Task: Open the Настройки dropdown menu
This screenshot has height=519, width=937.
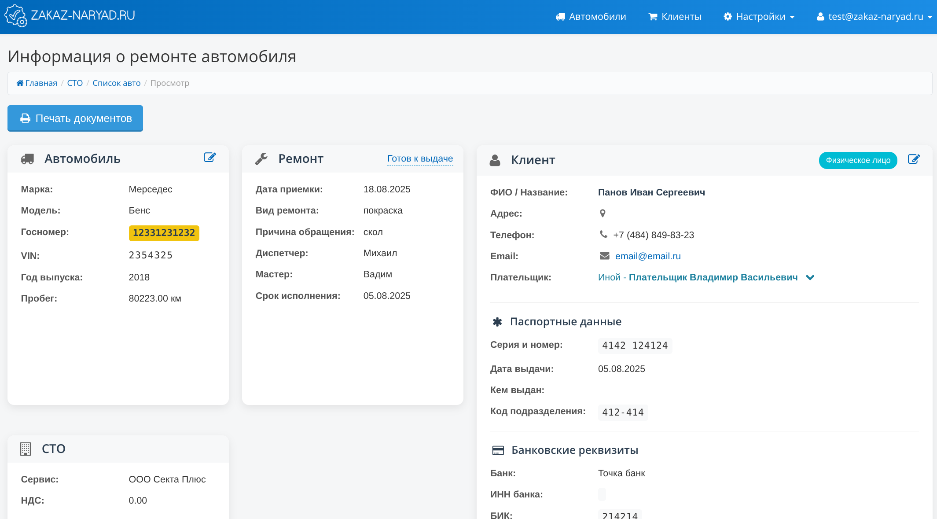Action: (759, 17)
